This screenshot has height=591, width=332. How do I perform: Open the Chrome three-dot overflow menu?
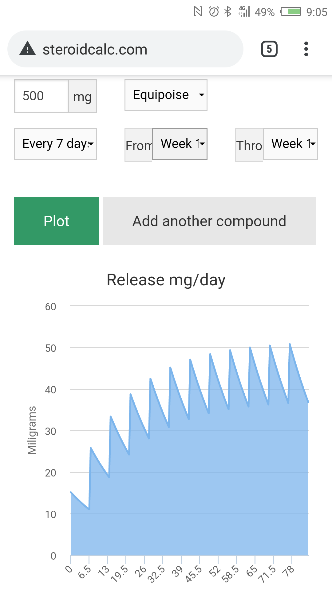[x=306, y=49]
